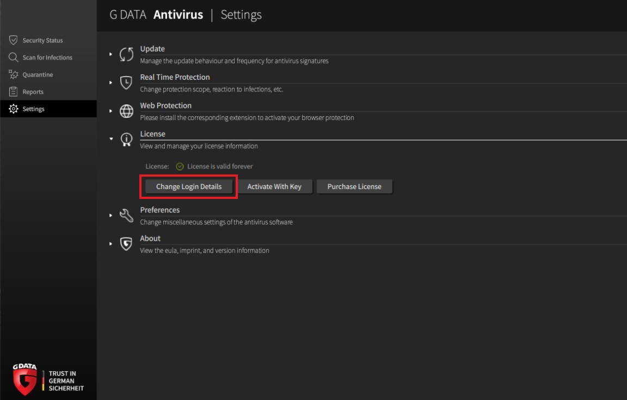Click the Real Time Protection heading
Image resolution: width=627 pixels, height=400 pixels.
[175, 77]
